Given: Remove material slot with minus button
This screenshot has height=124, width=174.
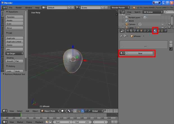Looking at the screenshot, I should click(171, 45).
